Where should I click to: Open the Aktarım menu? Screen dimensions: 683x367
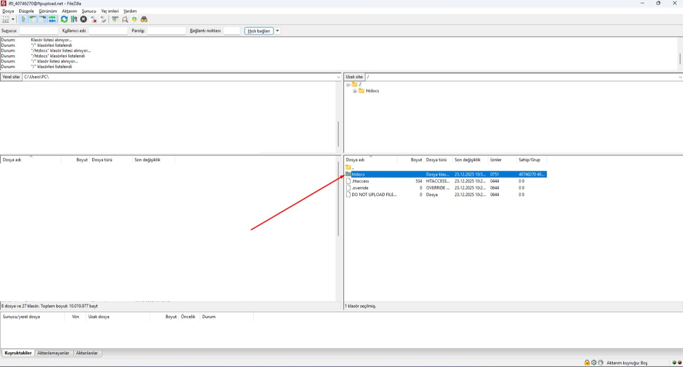(x=69, y=11)
